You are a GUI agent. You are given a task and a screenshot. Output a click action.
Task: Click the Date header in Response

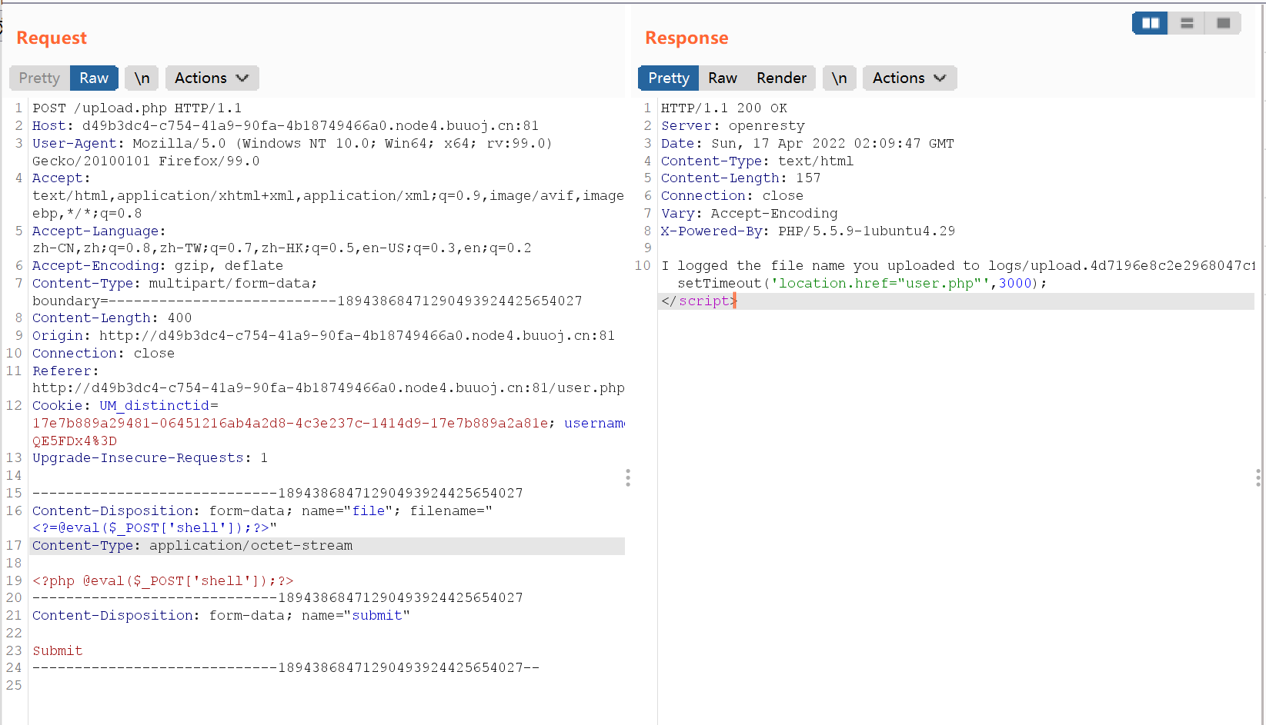pos(807,144)
